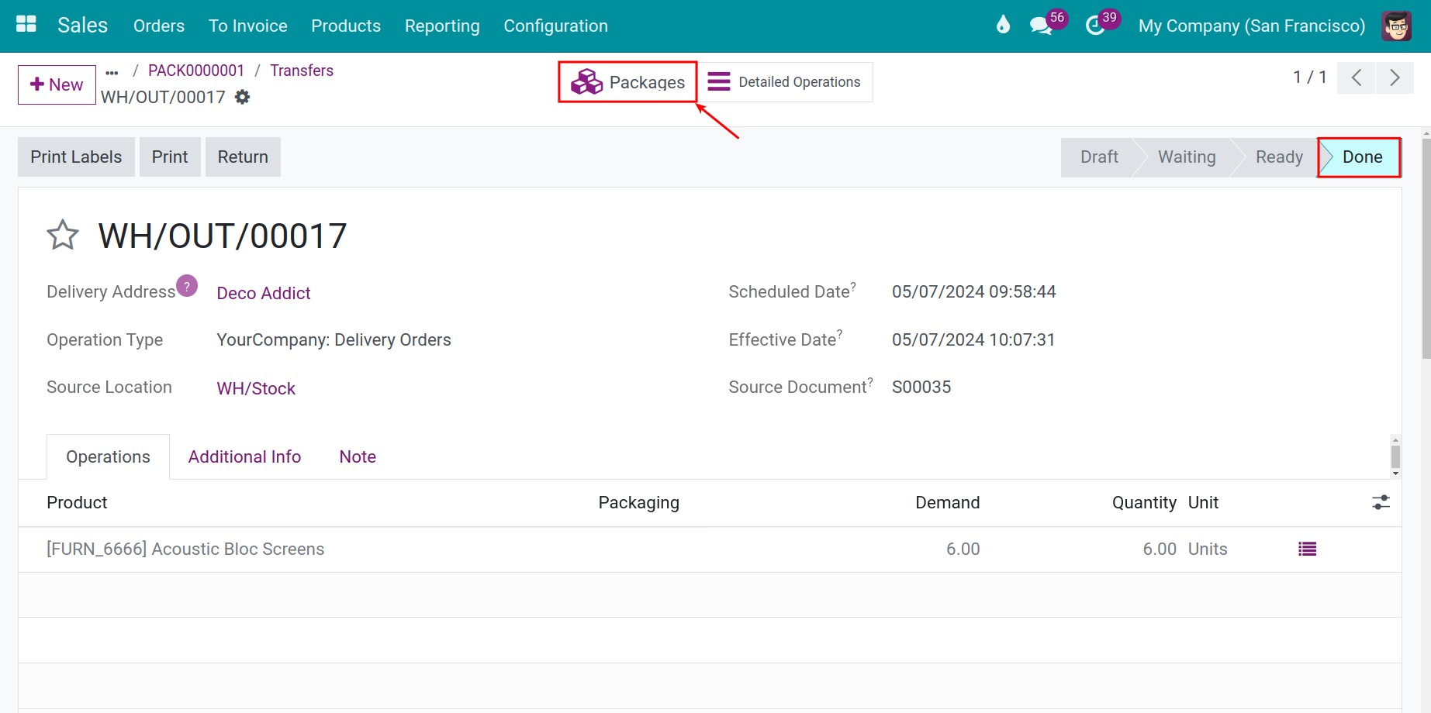Click the droplet debug icon
Screen dimensions: 1431x713
click(x=1003, y=25)
